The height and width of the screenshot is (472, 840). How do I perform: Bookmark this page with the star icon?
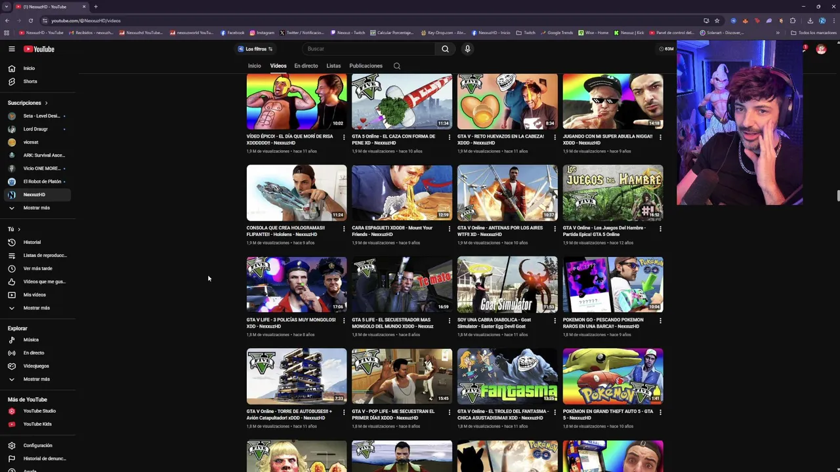(x=717, y=20)
